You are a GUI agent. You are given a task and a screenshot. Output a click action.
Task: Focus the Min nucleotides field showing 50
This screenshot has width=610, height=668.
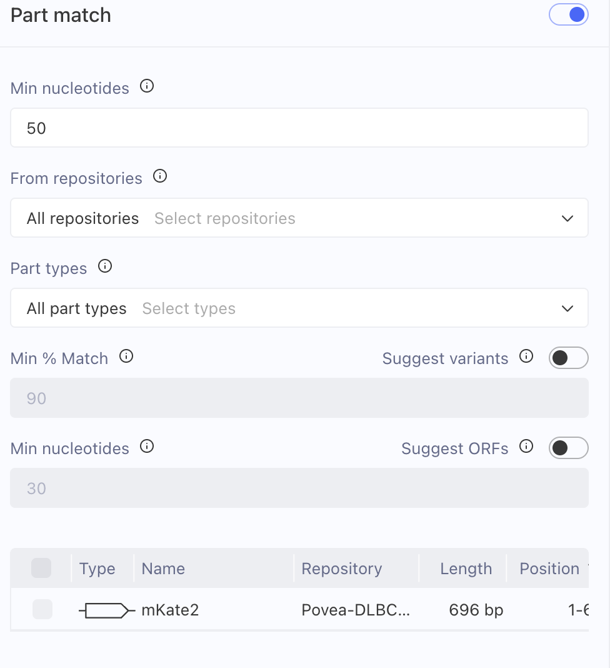299,128
